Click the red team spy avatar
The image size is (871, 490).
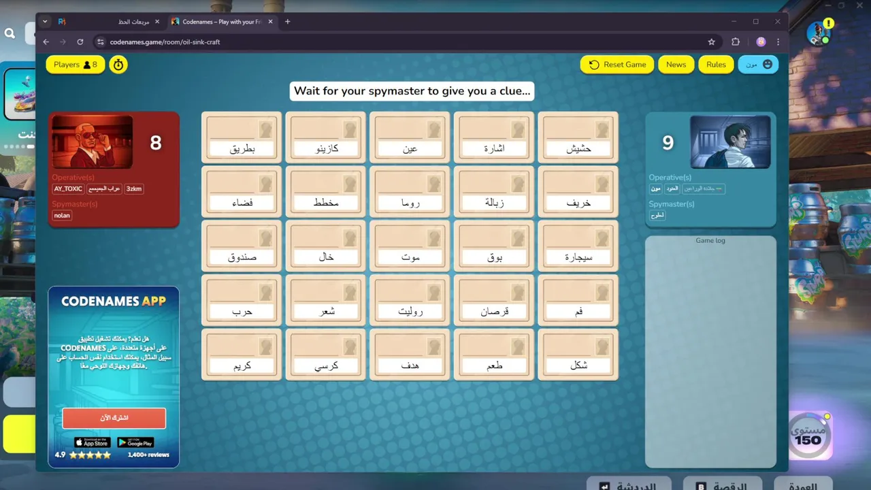pos(92,142)
